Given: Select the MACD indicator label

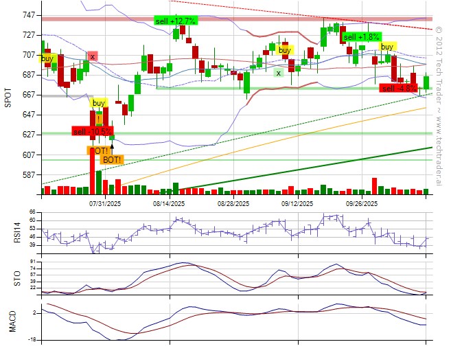Looking at the screenshot, I should point(12,323).
